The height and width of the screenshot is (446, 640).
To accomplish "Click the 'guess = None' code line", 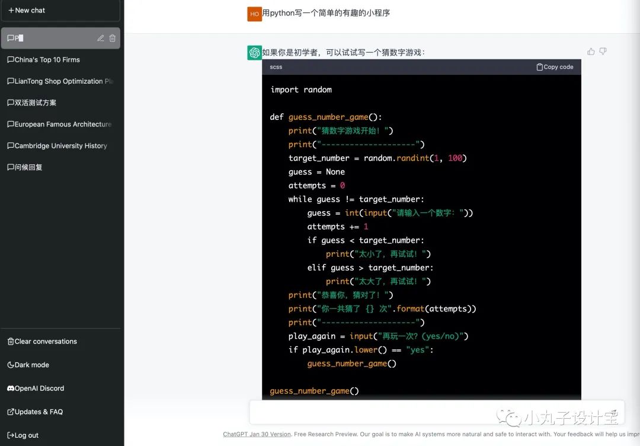I will (x=316, y=172).
